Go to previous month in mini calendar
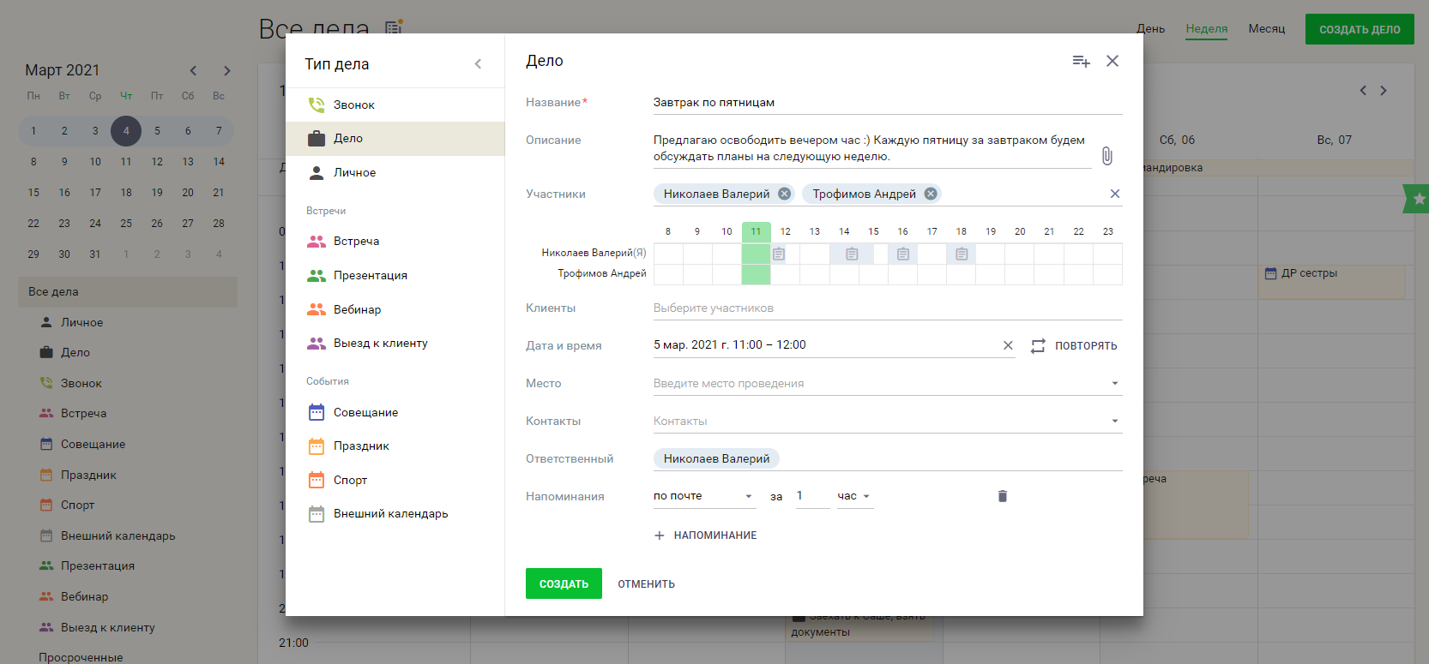Image resolution: width=1429 pixels, height=664 pixels. pos(193,71)
